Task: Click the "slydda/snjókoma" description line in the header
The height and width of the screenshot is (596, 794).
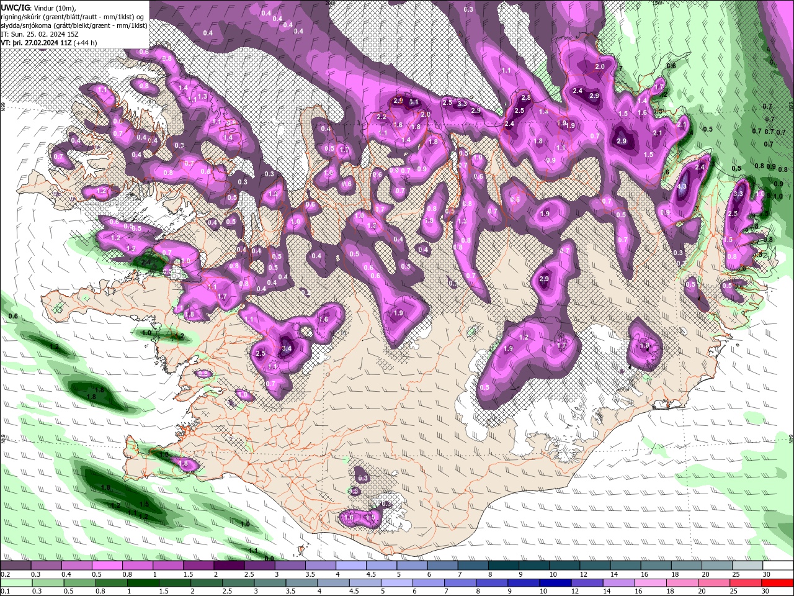Action: coord(73,25)
